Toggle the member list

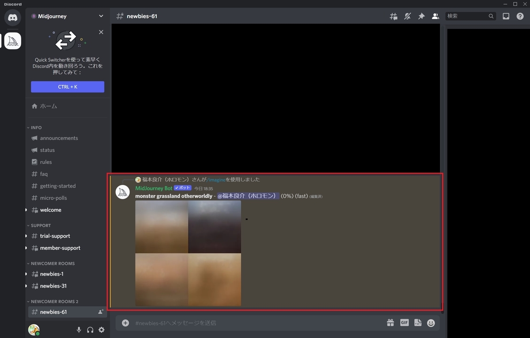[435, 16]
